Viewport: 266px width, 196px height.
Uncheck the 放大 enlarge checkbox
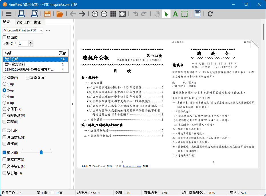tap(5, 153)
